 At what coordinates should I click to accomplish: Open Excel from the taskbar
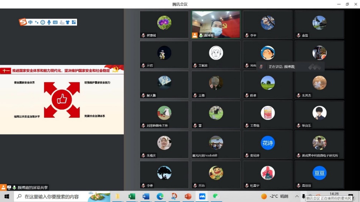(132, 196)
